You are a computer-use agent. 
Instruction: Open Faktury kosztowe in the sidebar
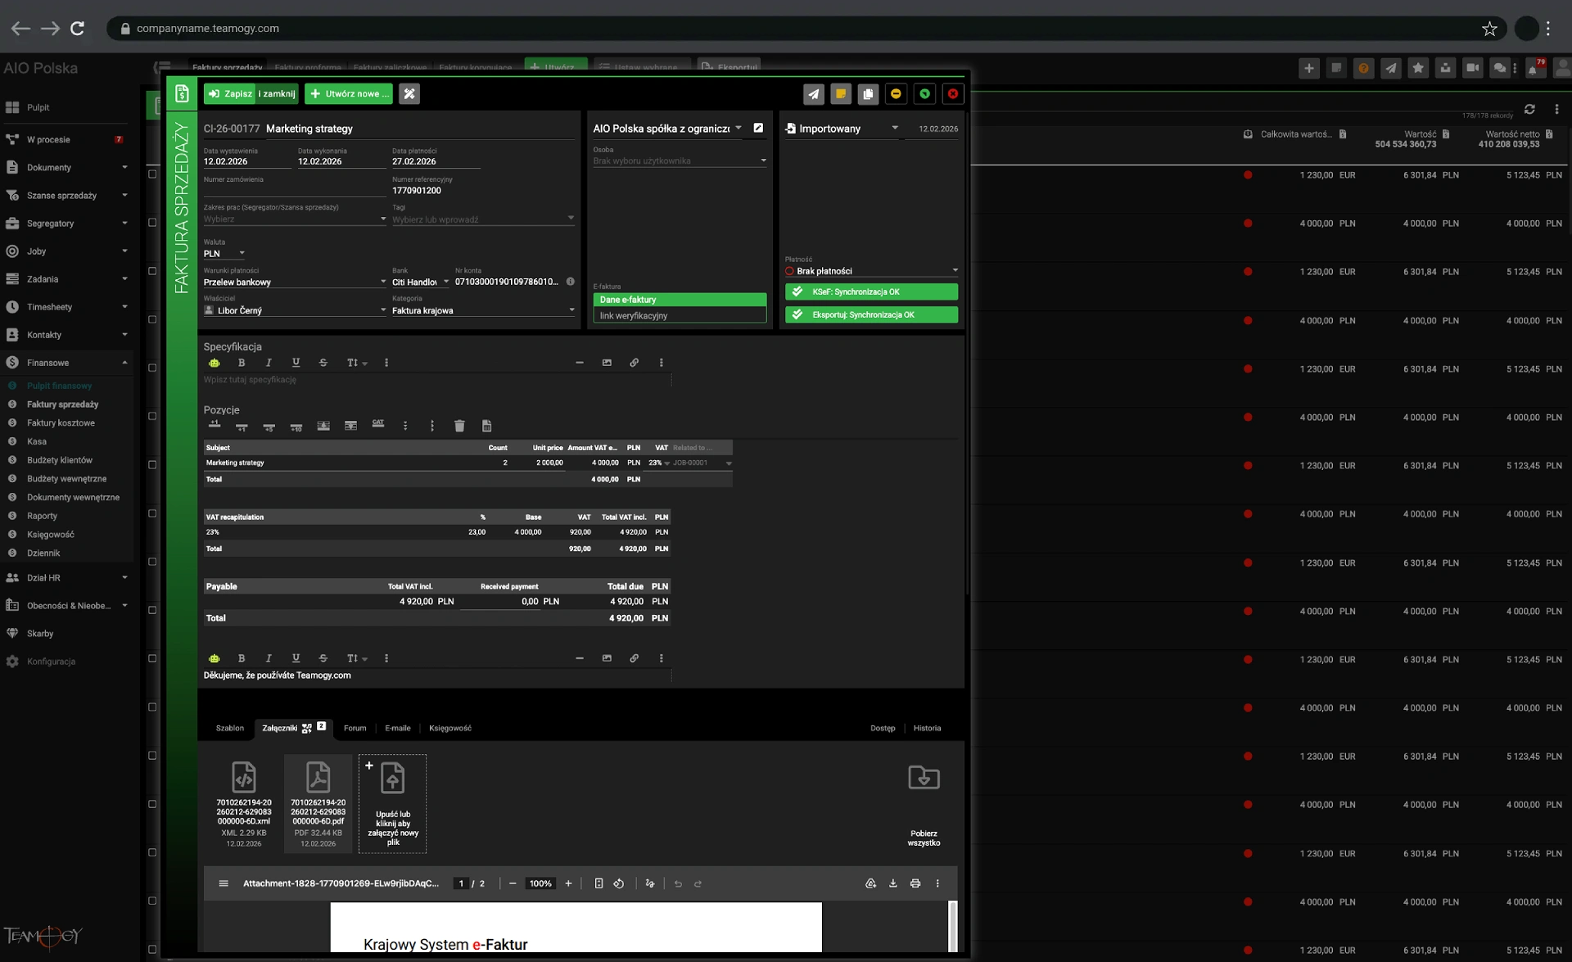61,423
